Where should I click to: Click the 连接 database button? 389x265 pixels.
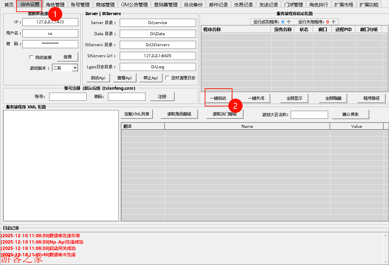click(x=68, y=57)
